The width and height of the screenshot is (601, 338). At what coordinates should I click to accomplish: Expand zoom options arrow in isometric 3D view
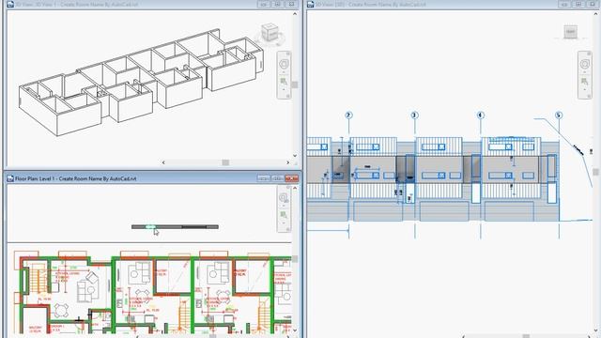(284, 90)
